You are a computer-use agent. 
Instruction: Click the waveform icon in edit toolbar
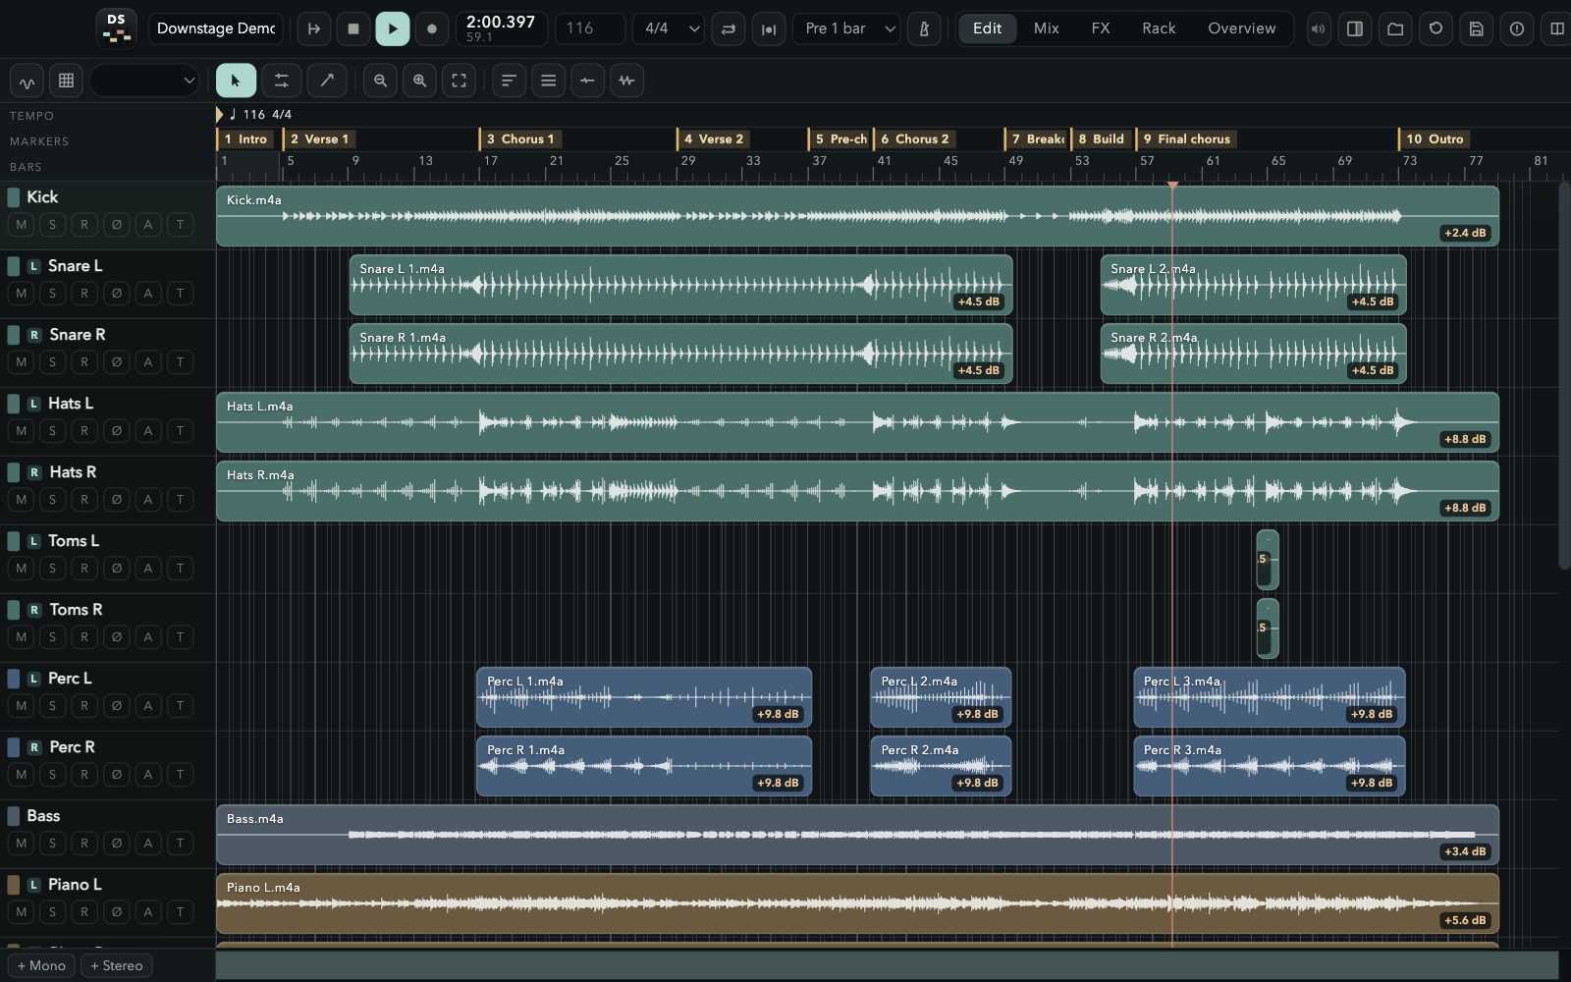click(x=626, y=81)
